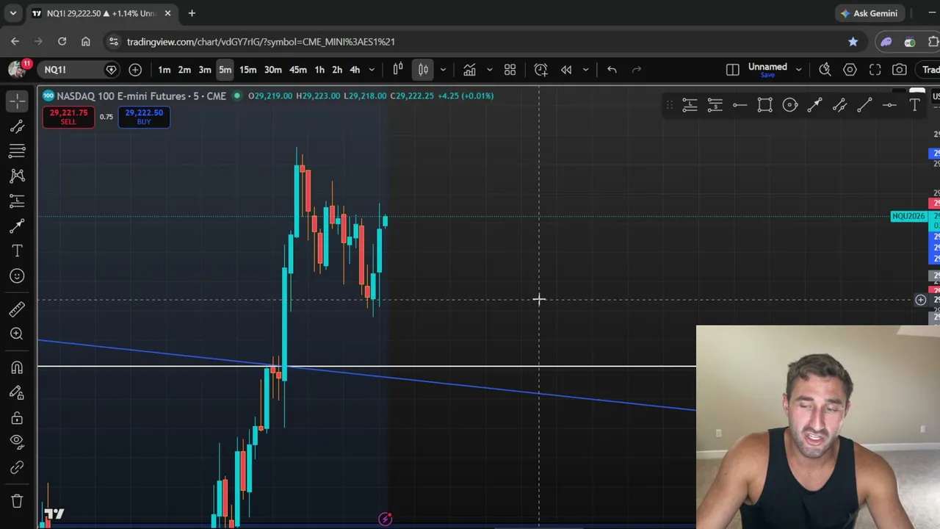Image resolution: width=940 pixels, height=529 pixels.
Task: Select the trend line tool in favorites bar
Action: [864, 105]
